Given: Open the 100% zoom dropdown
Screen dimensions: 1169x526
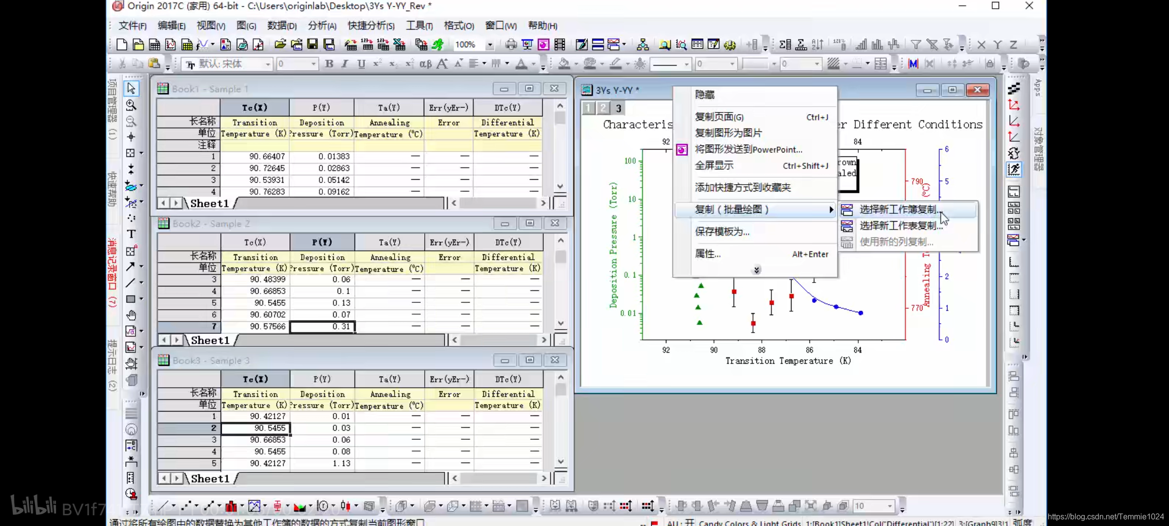Looking at the screenshot, I should click(x=490, y=45).
